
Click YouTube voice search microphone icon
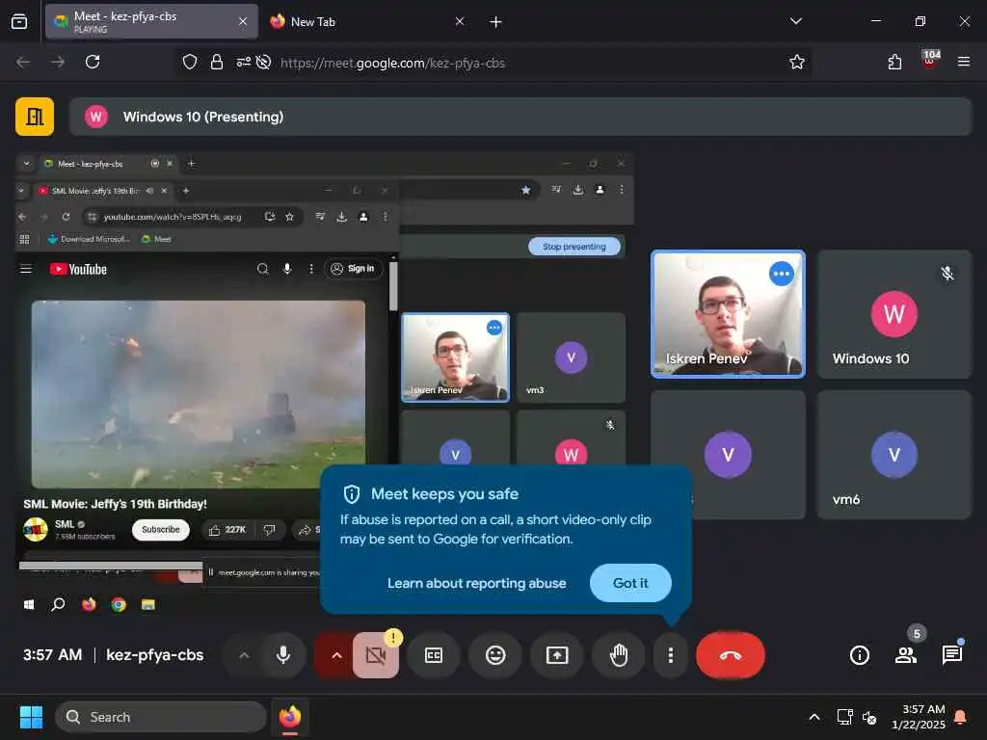point(287,270)
